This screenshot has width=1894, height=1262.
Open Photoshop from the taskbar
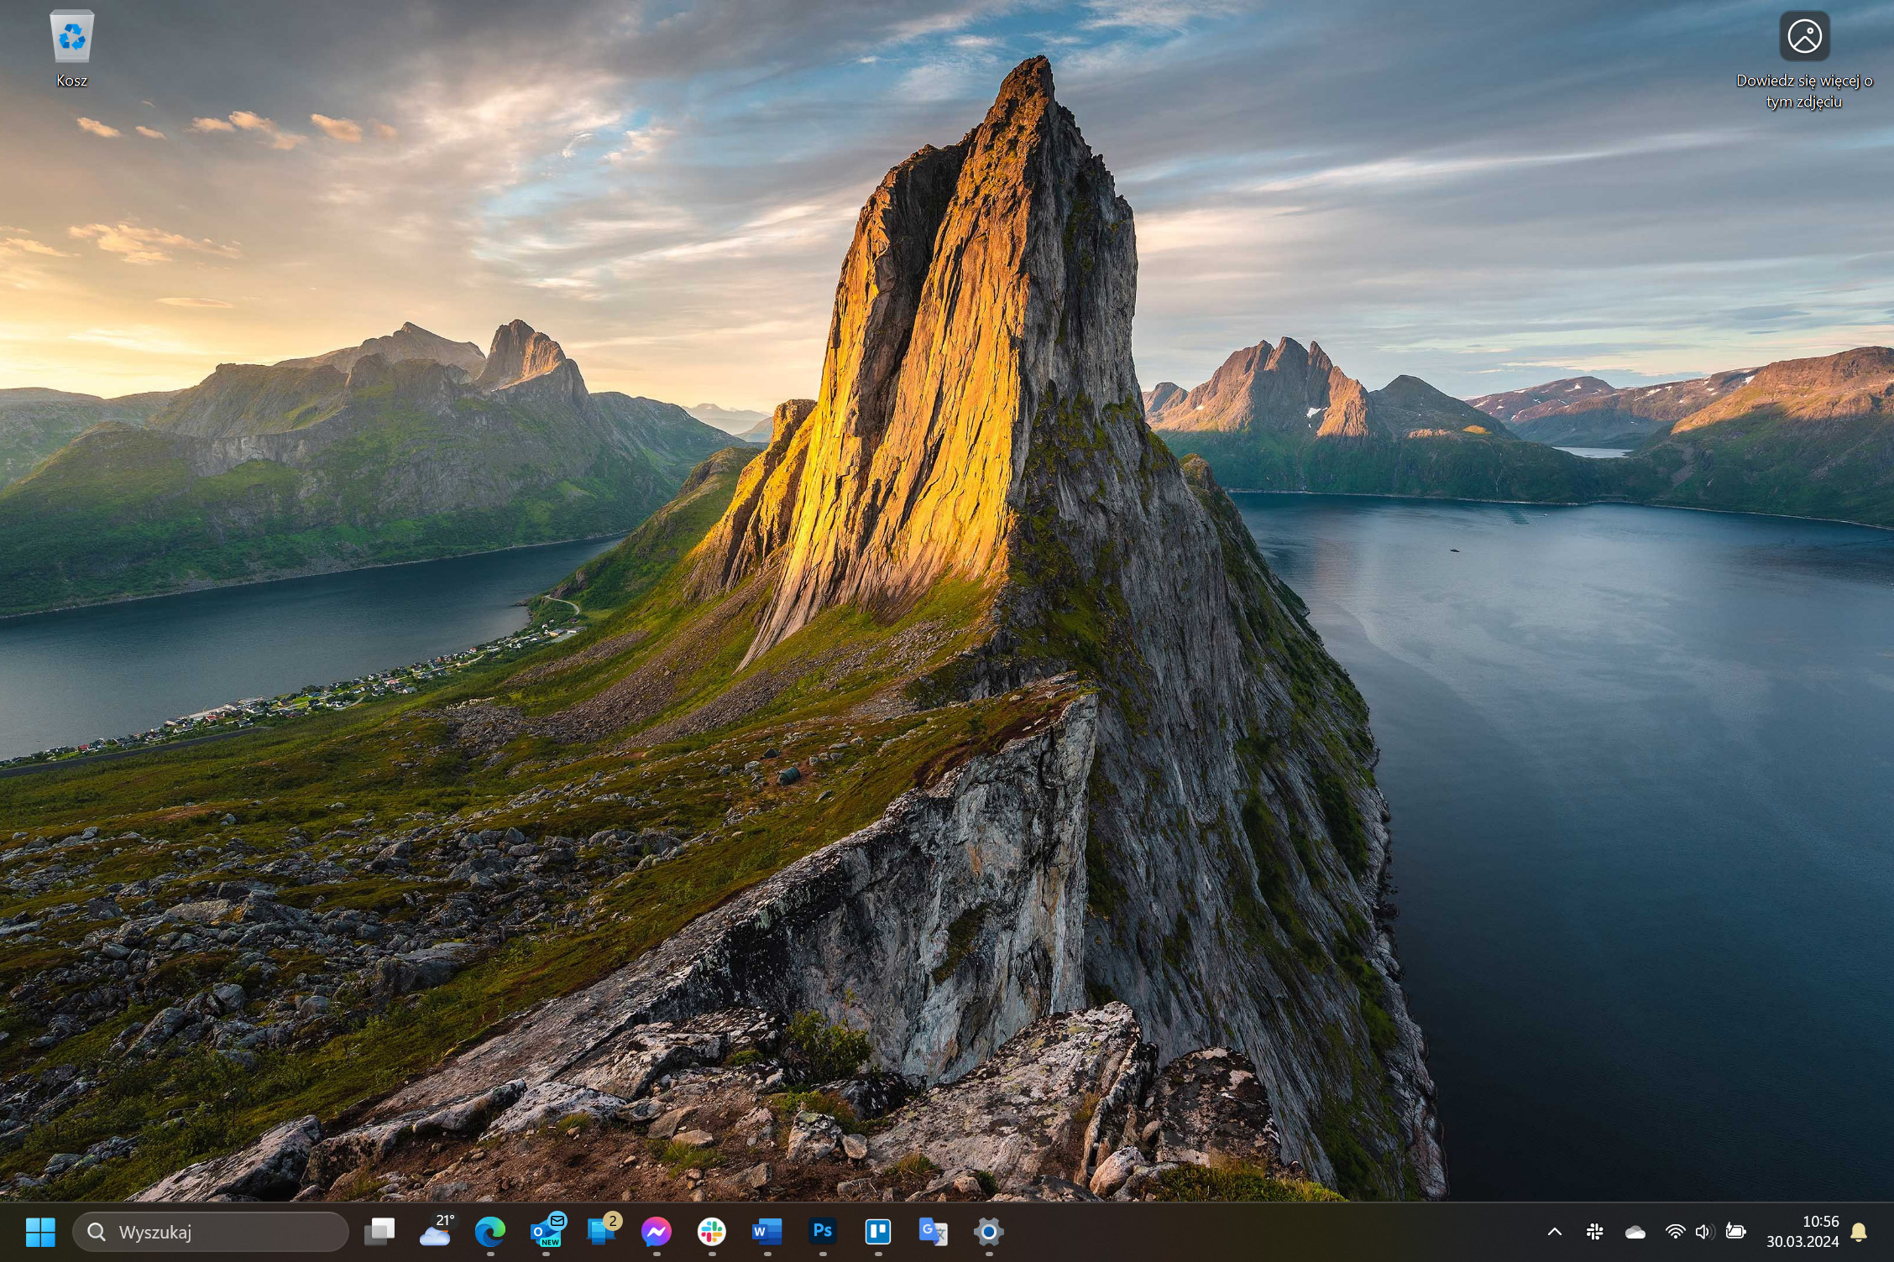tap(823, 1231)
